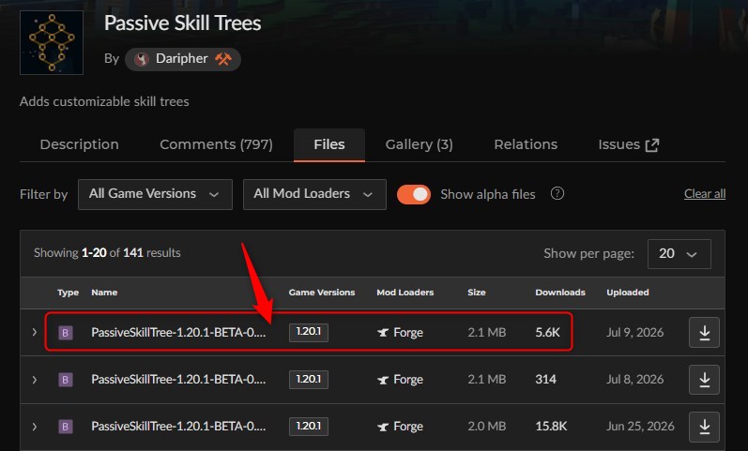748x451 pixels.
Task: Click the 5.6K downloads value
Action: tap(548, 332)
